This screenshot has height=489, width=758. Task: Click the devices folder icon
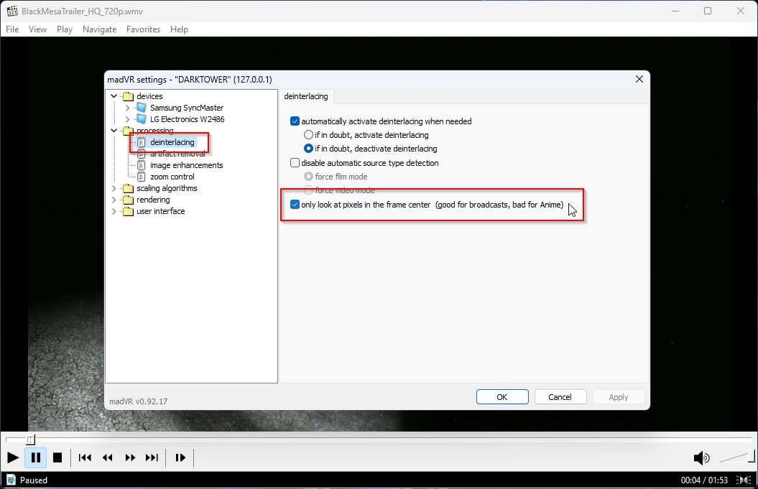point(128,96)
